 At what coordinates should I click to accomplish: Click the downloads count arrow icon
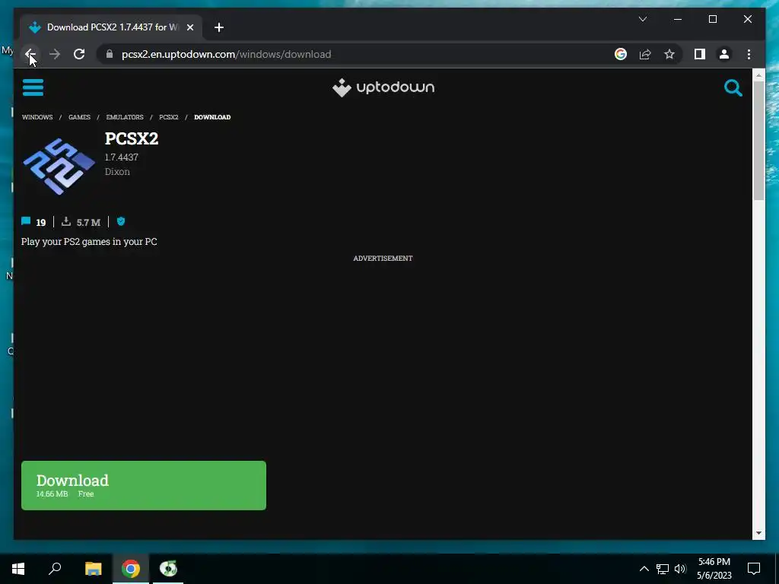coord(65,221)
